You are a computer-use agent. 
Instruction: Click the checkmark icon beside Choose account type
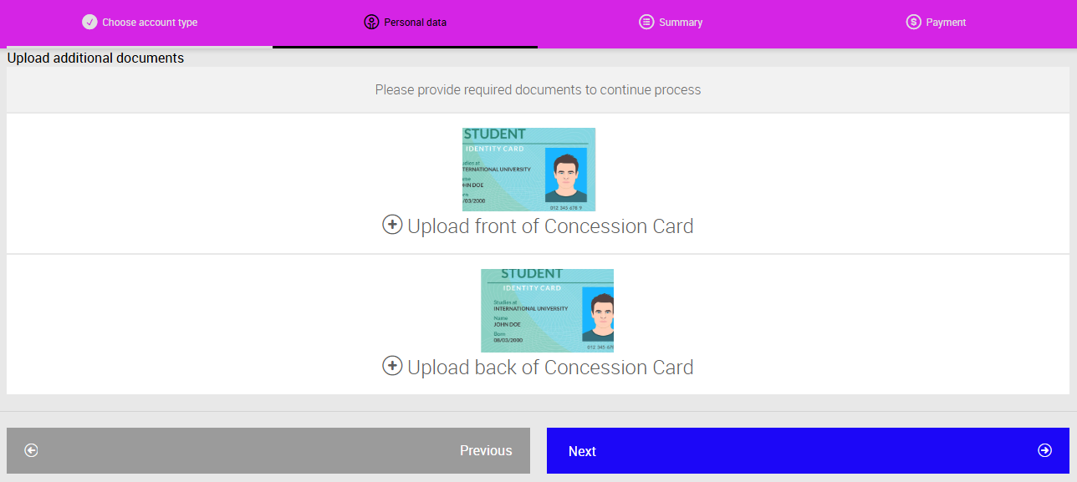click(x=89, y=23)
